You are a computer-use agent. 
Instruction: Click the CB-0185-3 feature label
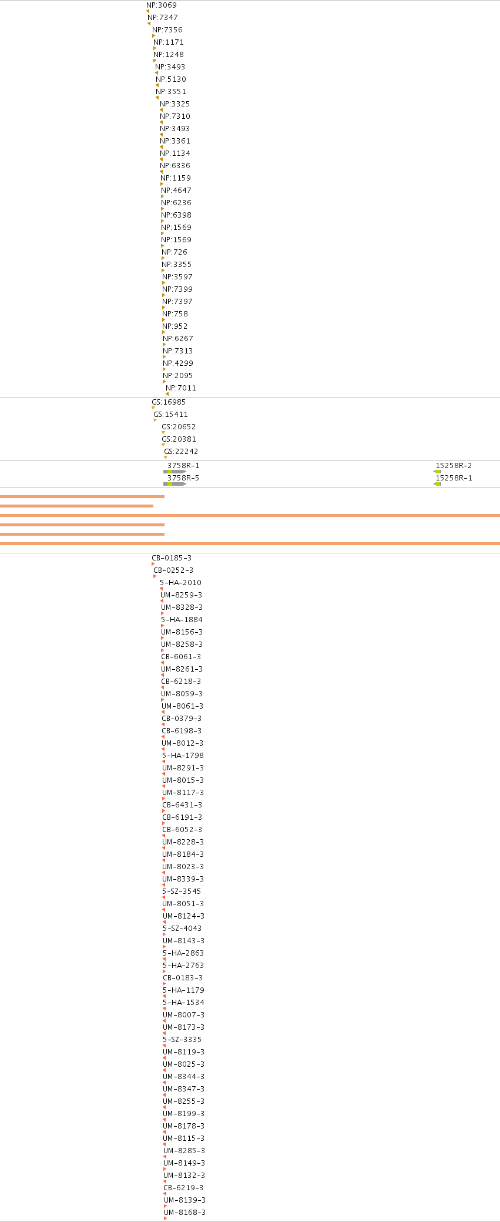point(172,558)
